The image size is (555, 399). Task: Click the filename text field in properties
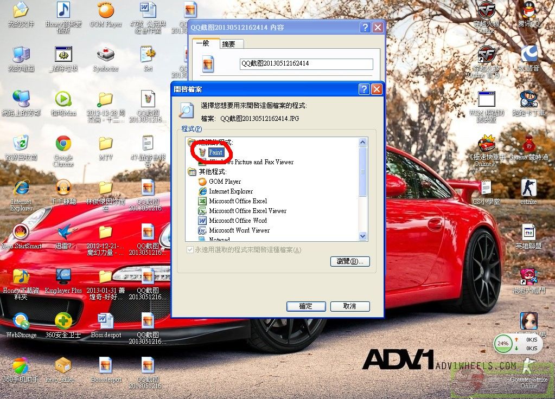306,63
